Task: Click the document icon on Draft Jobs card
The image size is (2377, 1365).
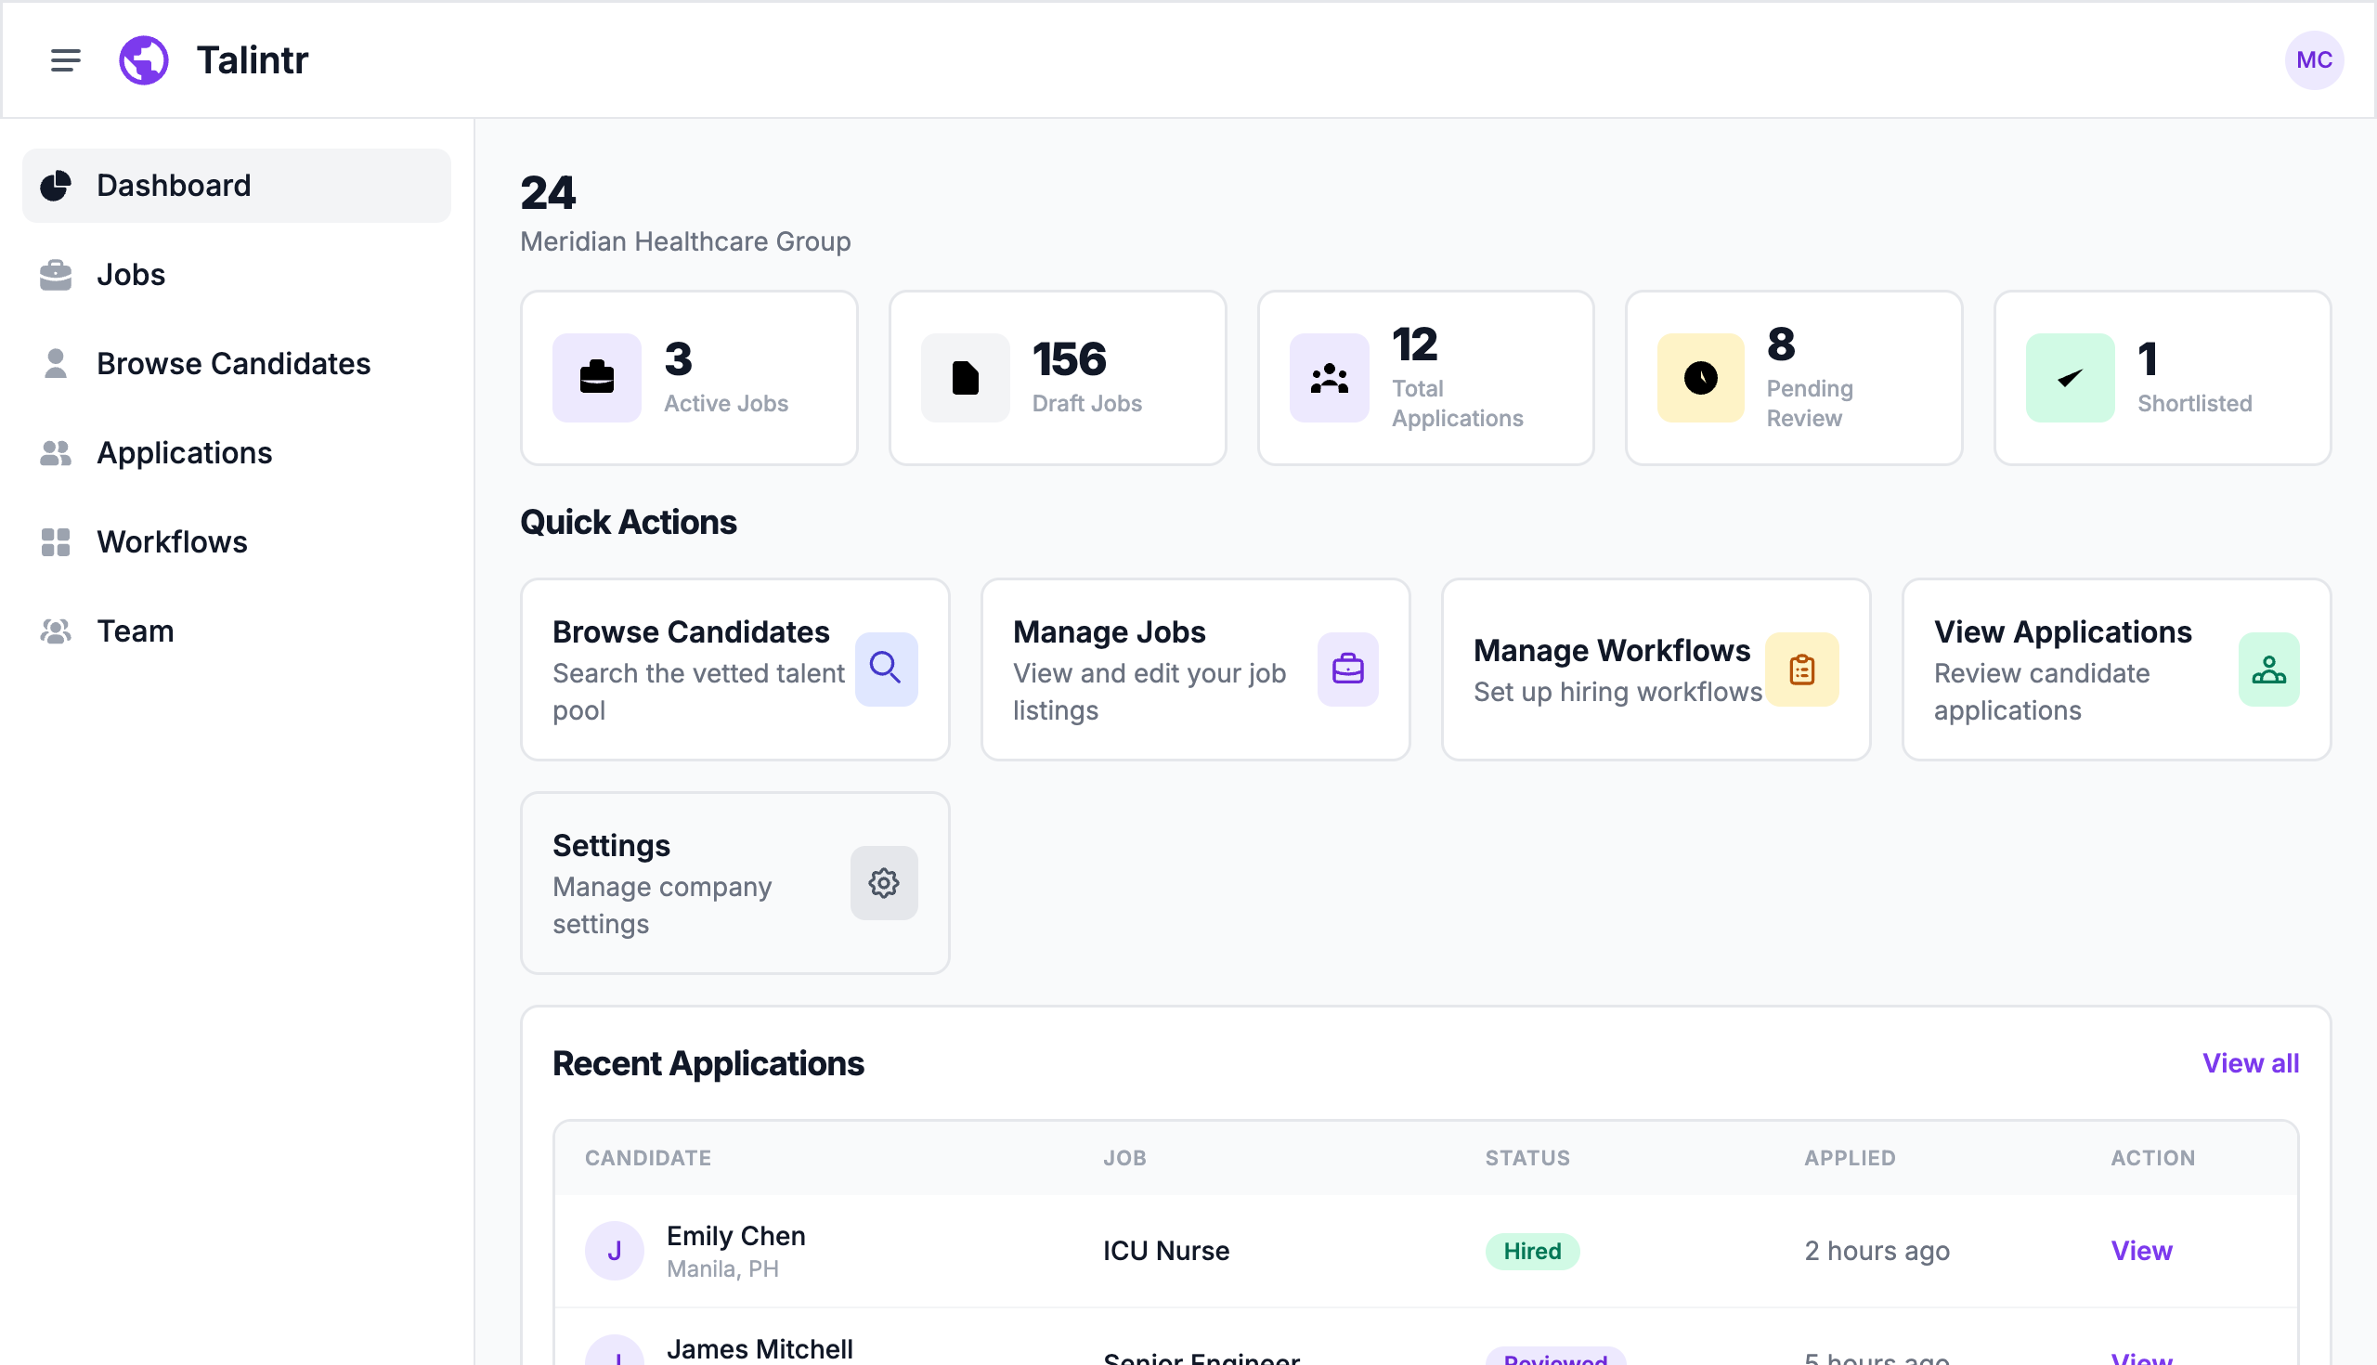Action: [x=965, y=378]
